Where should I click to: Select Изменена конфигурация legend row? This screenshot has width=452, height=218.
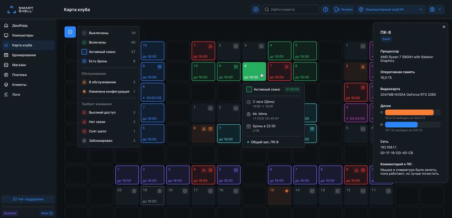point(108,92)
